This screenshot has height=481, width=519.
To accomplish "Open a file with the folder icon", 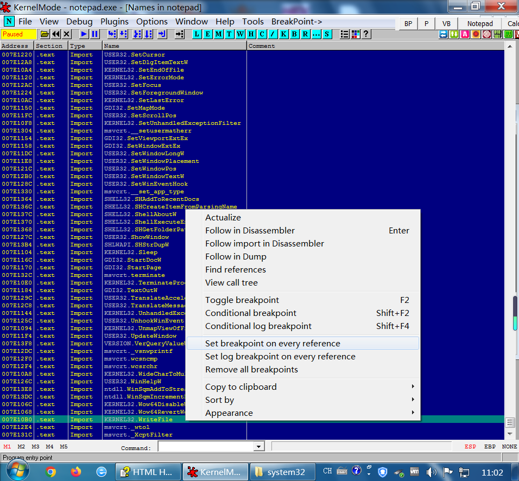I will point(46,34).
